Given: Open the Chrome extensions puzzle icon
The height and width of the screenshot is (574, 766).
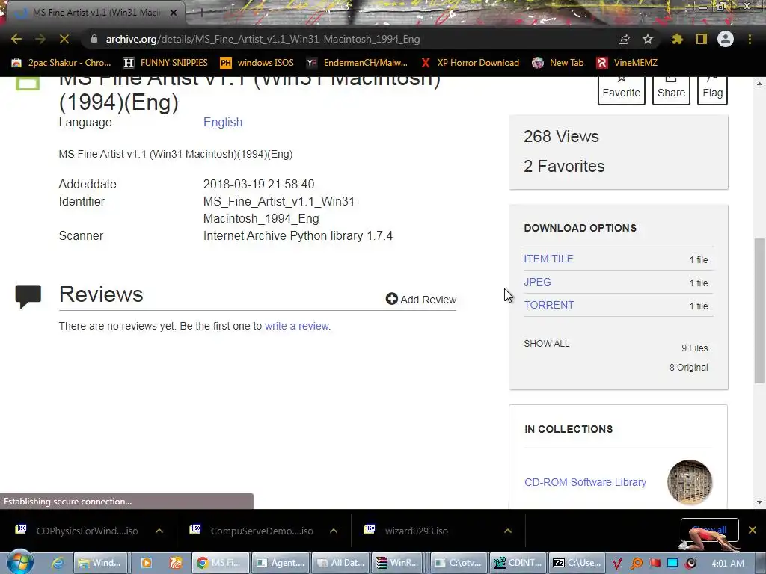Looking at the screenshot, I should click(678, 39).
